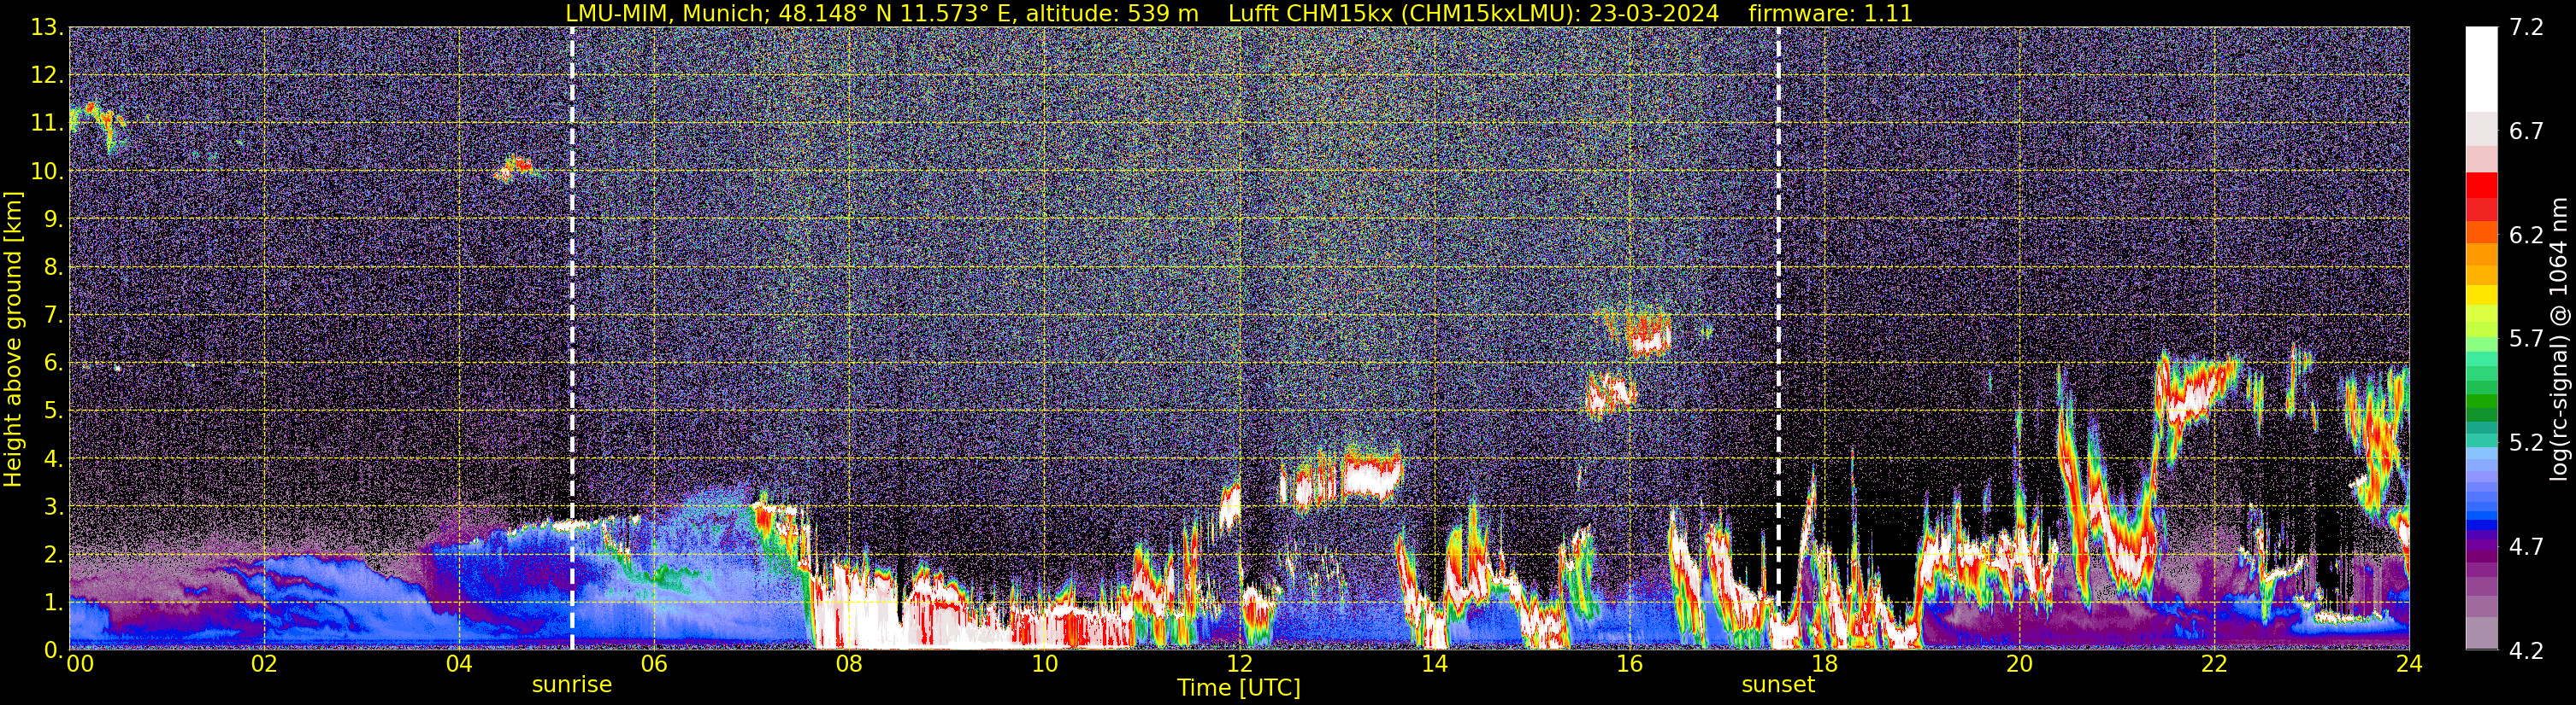Click the 6.7 colorbar tick label
The height and width of the screenshot is (705, 2576).
[x=2526, y=131]
